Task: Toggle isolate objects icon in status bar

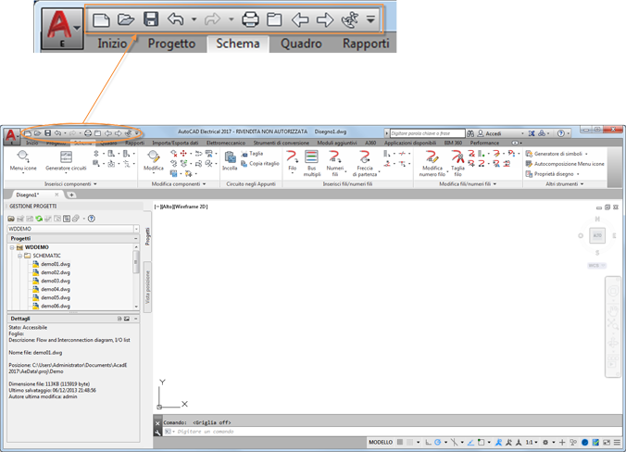Action: tap(573, 442)
